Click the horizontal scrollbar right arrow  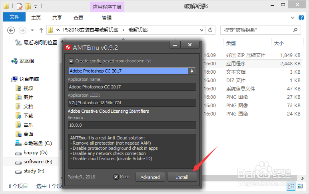pos(303,178)
